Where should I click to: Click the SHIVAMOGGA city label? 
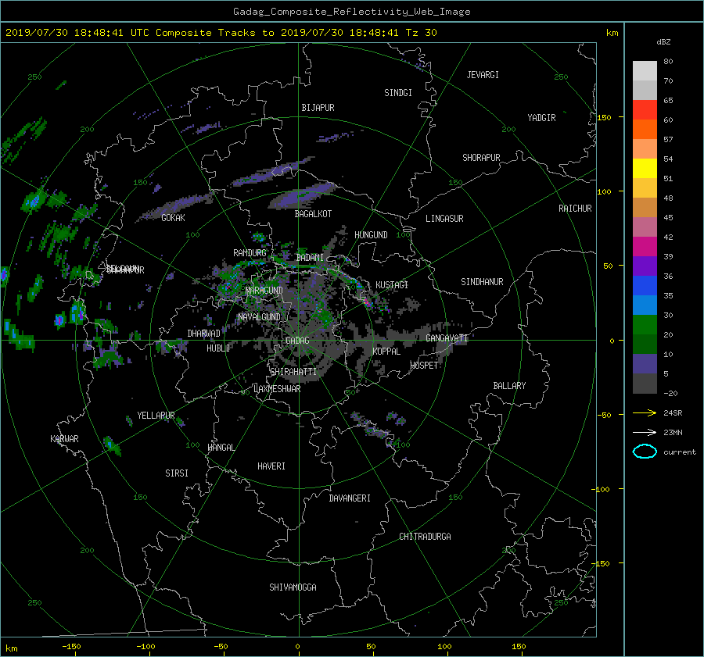pos(293,587)
